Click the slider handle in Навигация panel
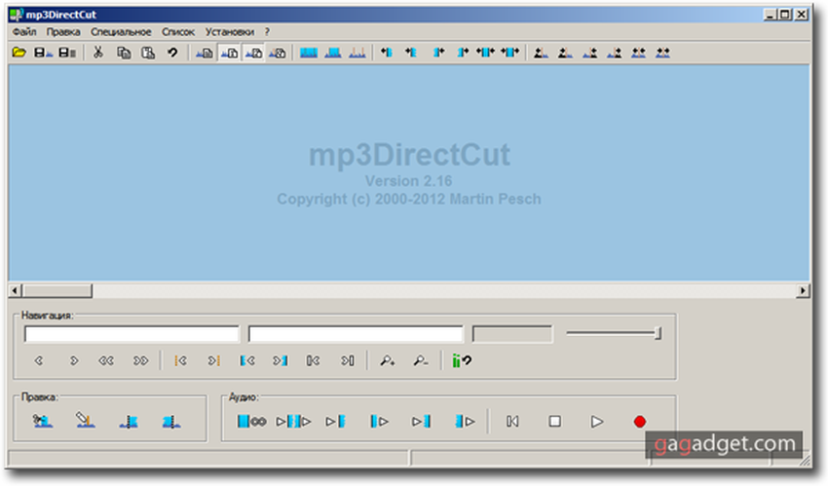Screen dimensions: 828x486 tap(659, 334)
